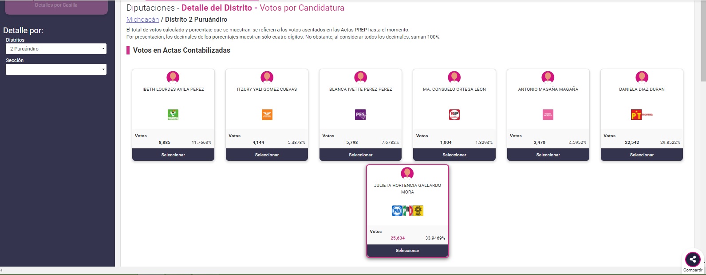Click Daniela Diaz Duran avatar icon
Image resolution: width=706 pixels, height=275 pixels.
642,77
